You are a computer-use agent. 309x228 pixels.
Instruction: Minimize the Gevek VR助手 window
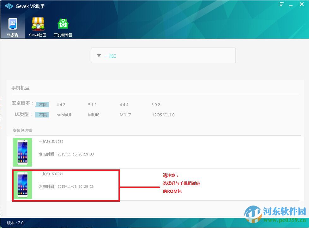tap(291, 4)
